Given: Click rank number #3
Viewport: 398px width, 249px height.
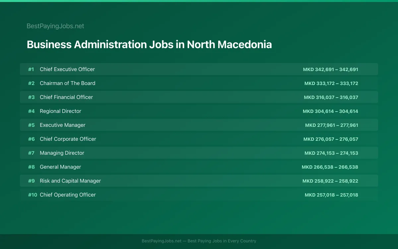Looking at the screenshot, I should 31,97.
